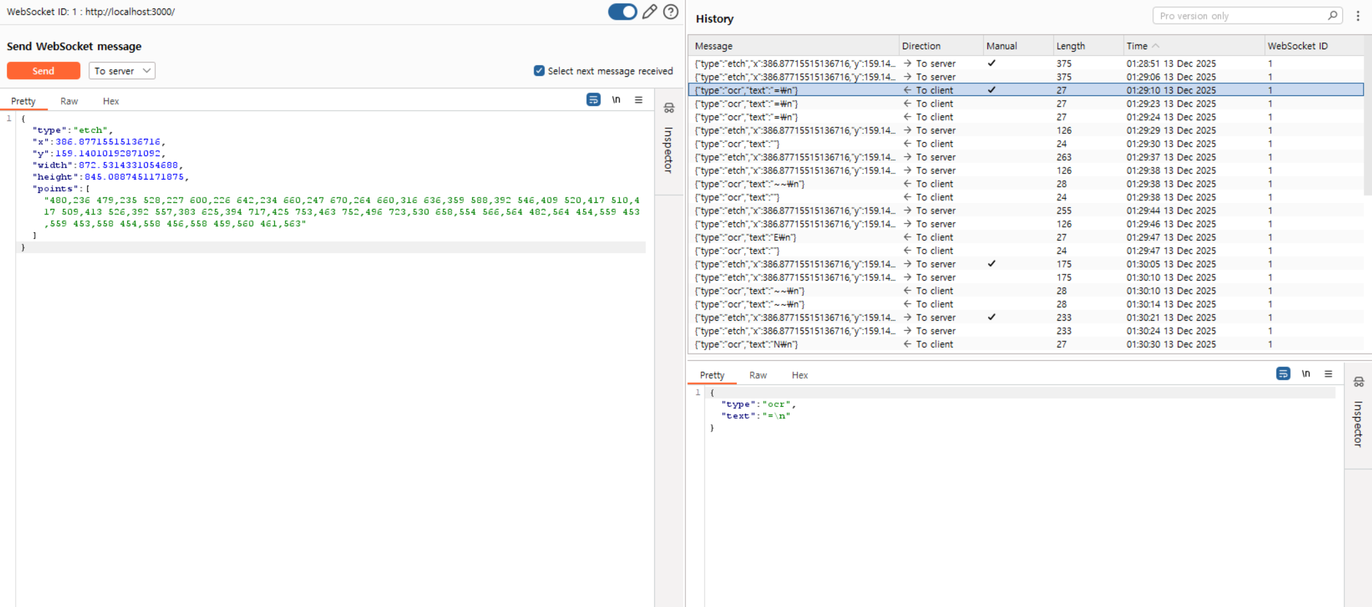Switch to Raw tab in message editor
The height and width of the screenshot is (607, 1372).
coord(69,101)
